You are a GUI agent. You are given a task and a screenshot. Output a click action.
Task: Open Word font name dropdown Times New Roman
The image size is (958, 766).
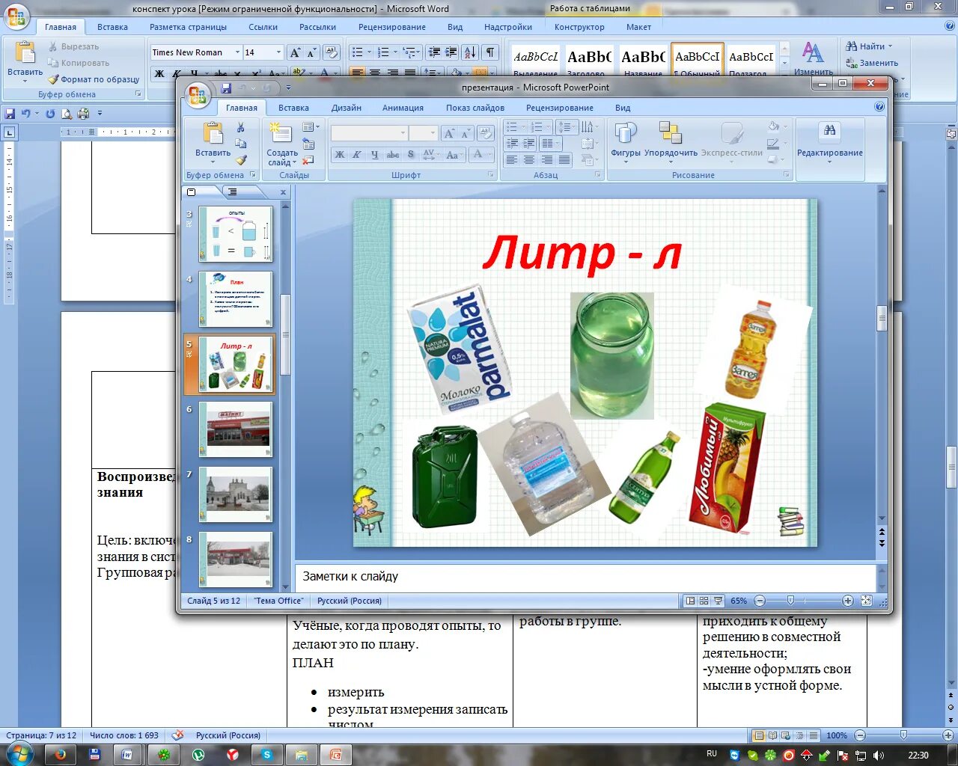tap(237, 52)
